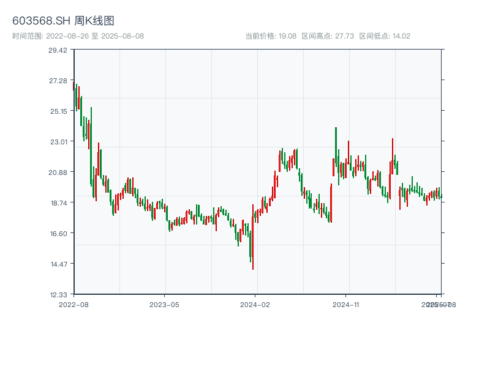Click the 2022-08 x-axis date label
490x367 pixels.
tap(73, 304)
